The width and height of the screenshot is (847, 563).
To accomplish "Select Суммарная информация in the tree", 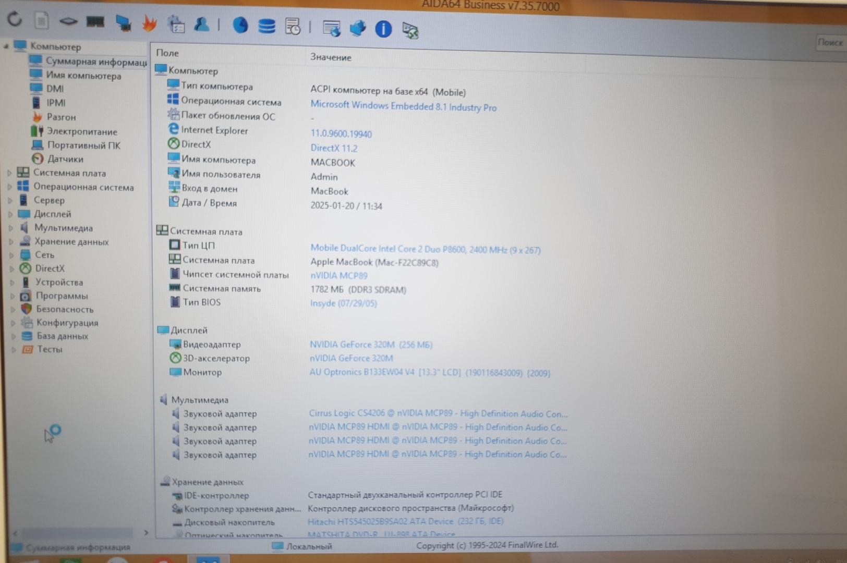I will (x=88, y=62).
